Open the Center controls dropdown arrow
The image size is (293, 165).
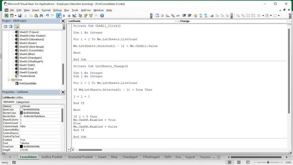tap(271, 16)
